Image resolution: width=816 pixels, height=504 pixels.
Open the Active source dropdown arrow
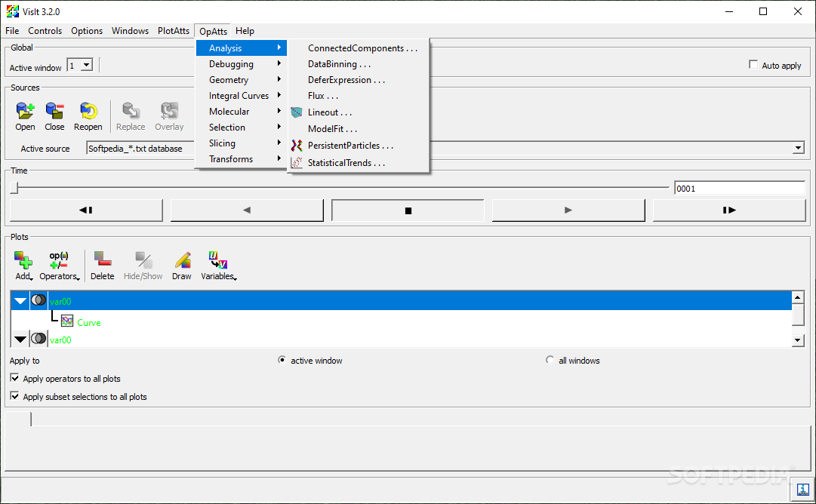tap(799, 148)
